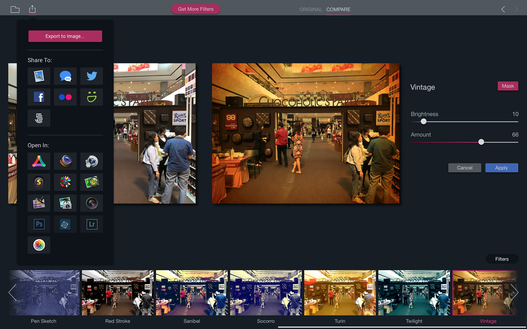The height and width of the screenshot is (329, 527).
Task: Cancel the Vintage filter changes
Action: [x=465, y=168]
